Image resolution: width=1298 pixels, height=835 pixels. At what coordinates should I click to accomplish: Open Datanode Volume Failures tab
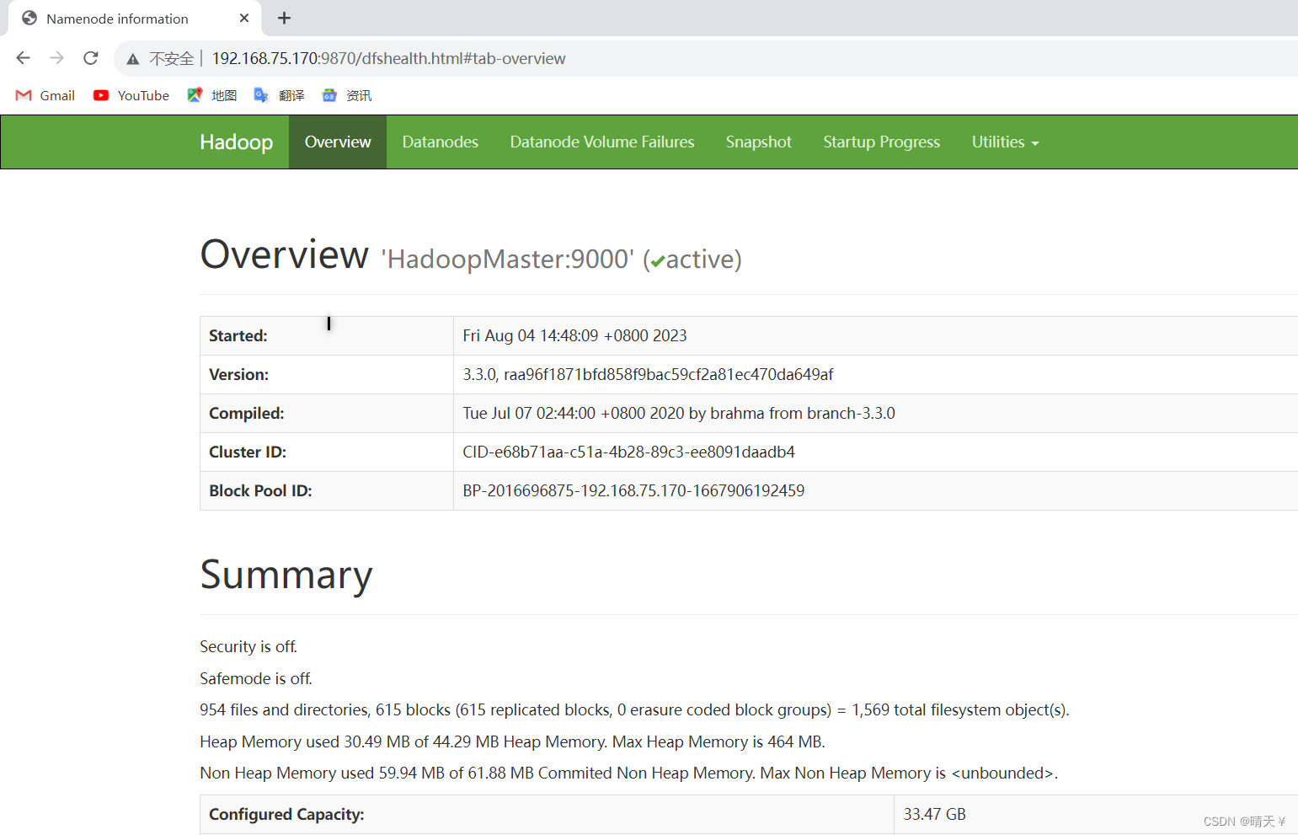tap(602, 142)
